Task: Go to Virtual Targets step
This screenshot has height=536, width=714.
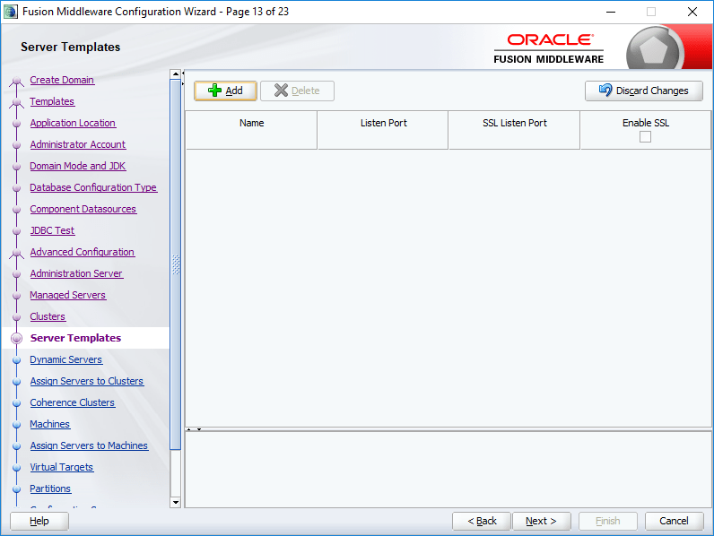Action: point(62,467)
